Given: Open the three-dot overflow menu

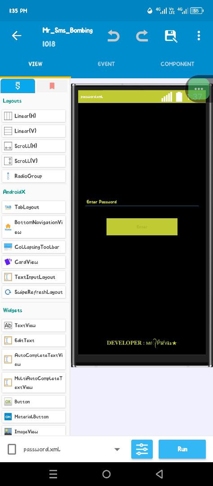Looking at the screenshot, I should coord(199,36).
